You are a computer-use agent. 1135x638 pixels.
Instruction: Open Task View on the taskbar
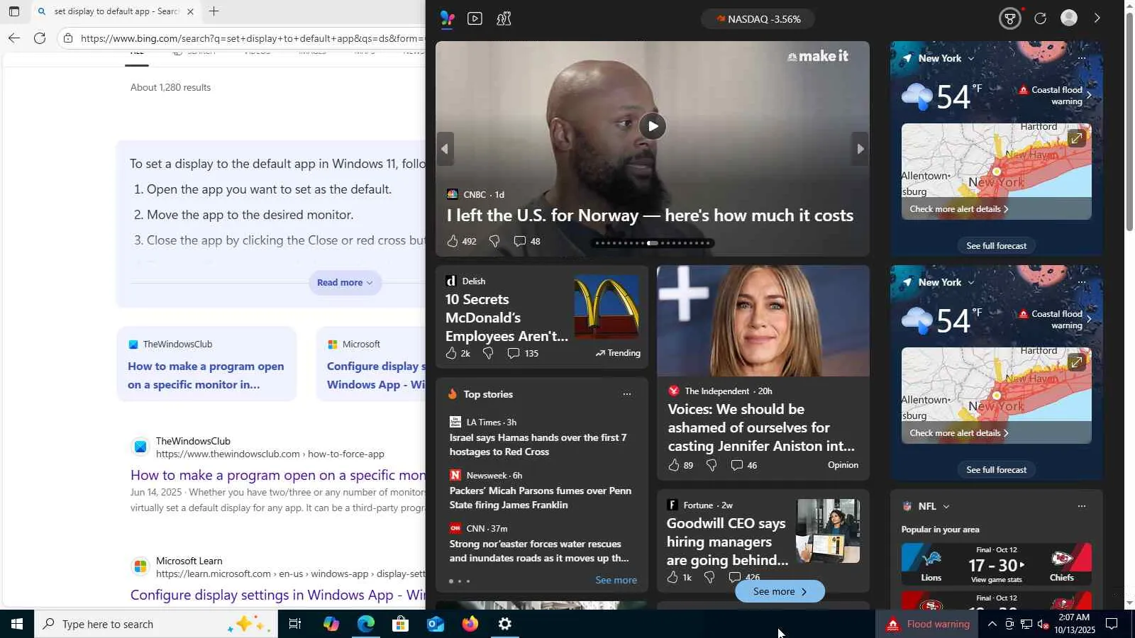295,624
